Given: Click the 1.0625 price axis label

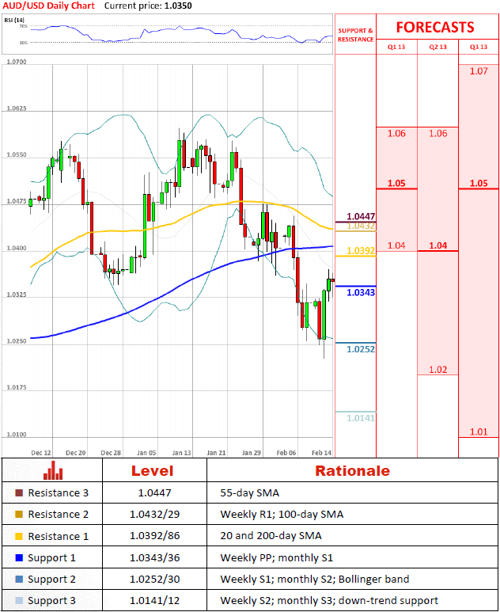Looking at the screenshot, I should click(17, 108).
